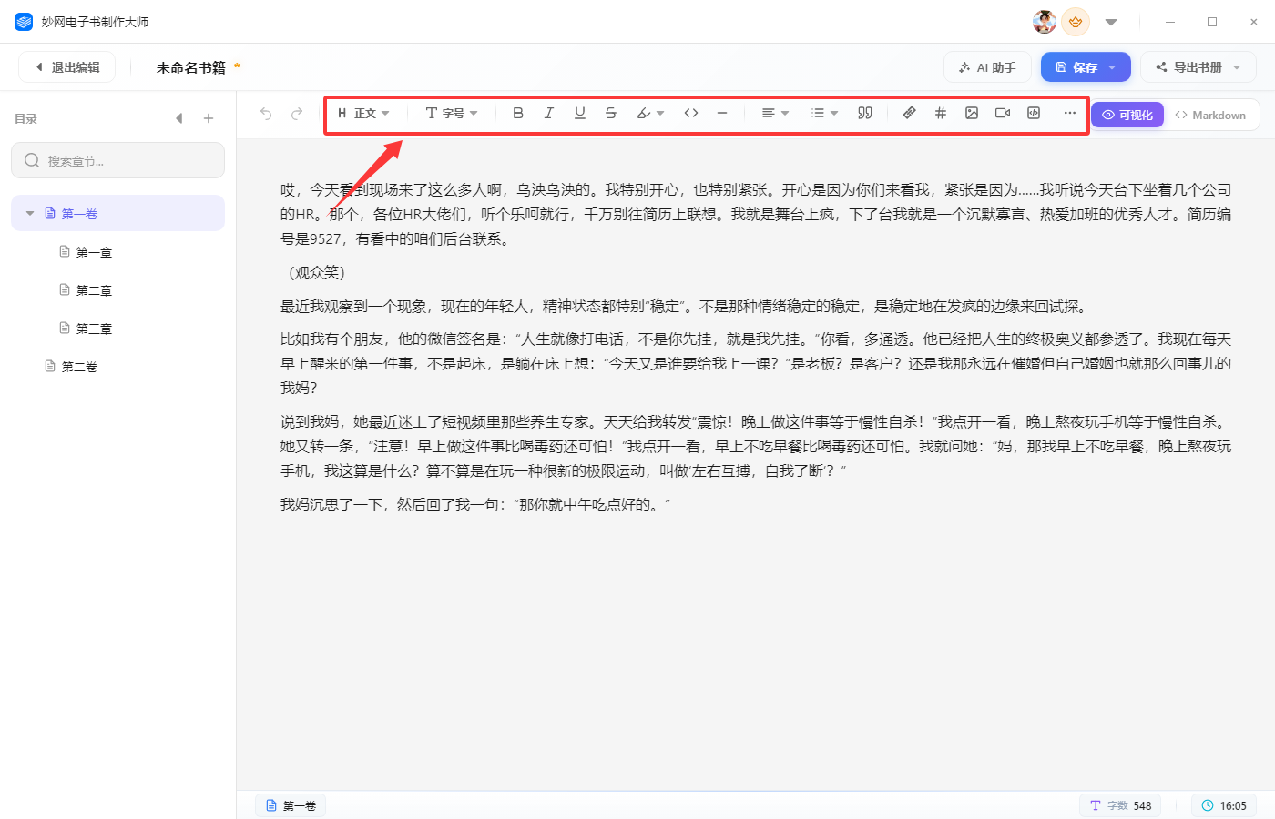The width and height of the screenshot is (1275, 819).
Task: Apply strikethrough formatting
Action: point(611,113)
